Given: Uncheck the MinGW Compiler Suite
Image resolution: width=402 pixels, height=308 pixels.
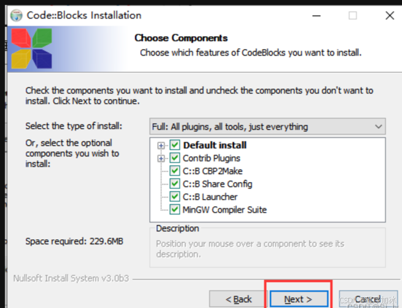Looking at the screenshot, I should (175, 209).
